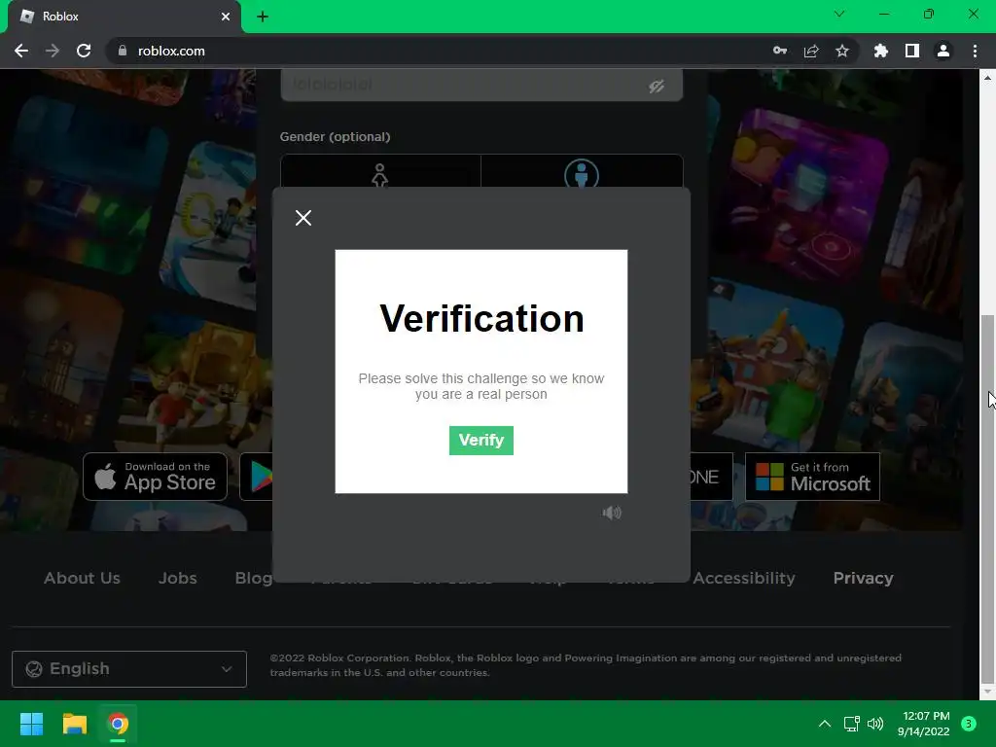Open the About Us footer link

tap(82, 578)
